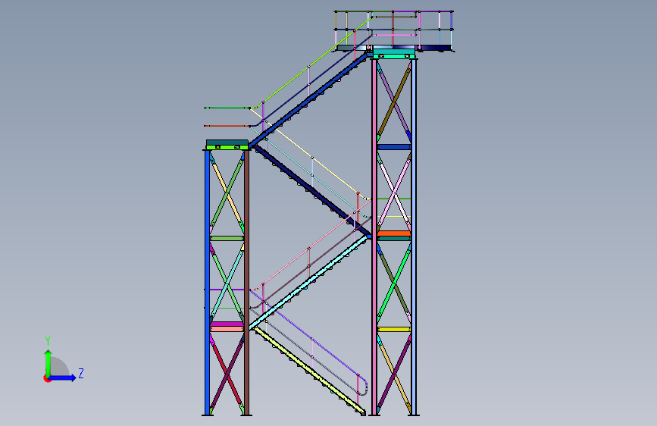
Task: Click the blue Z axis arrow of the triad
Action: [63, 377]
